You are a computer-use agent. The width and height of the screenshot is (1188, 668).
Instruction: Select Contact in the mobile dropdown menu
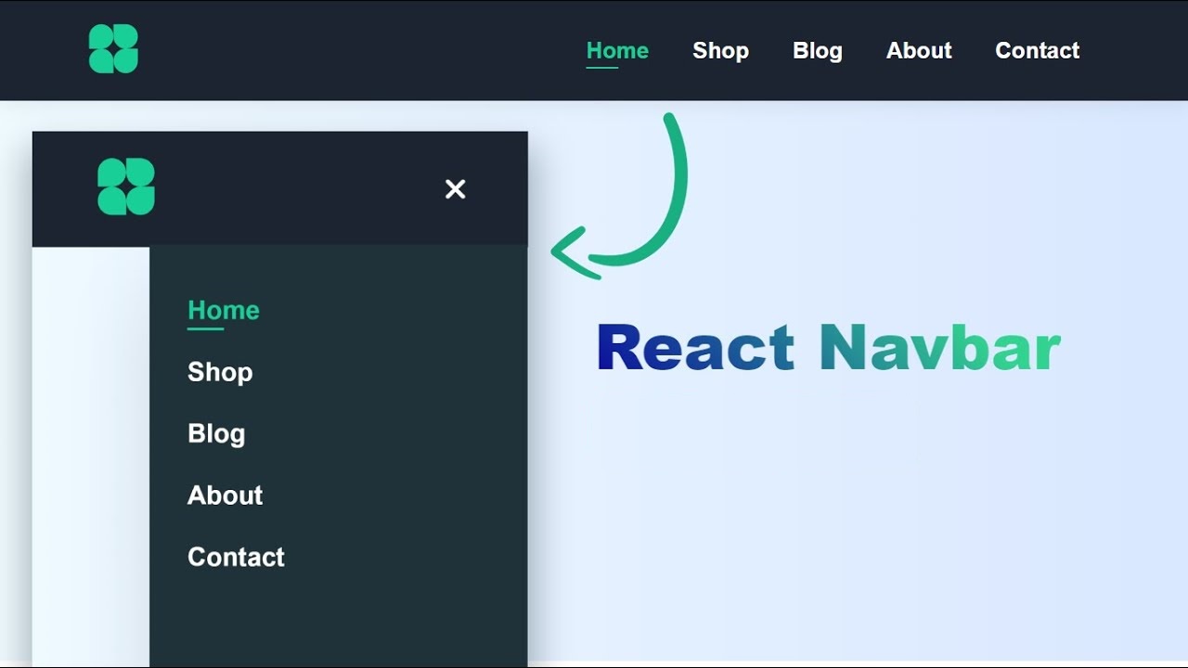[x=236, y=557]
